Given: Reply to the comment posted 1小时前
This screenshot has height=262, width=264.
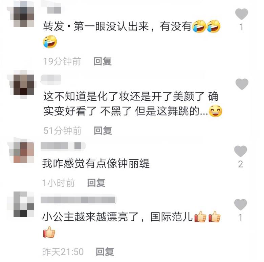Looking at the screenshot, I should (96, 183).
